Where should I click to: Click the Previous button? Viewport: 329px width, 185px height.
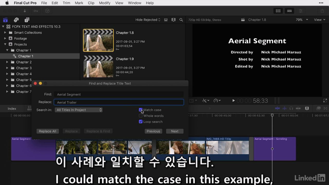point(153,131)
